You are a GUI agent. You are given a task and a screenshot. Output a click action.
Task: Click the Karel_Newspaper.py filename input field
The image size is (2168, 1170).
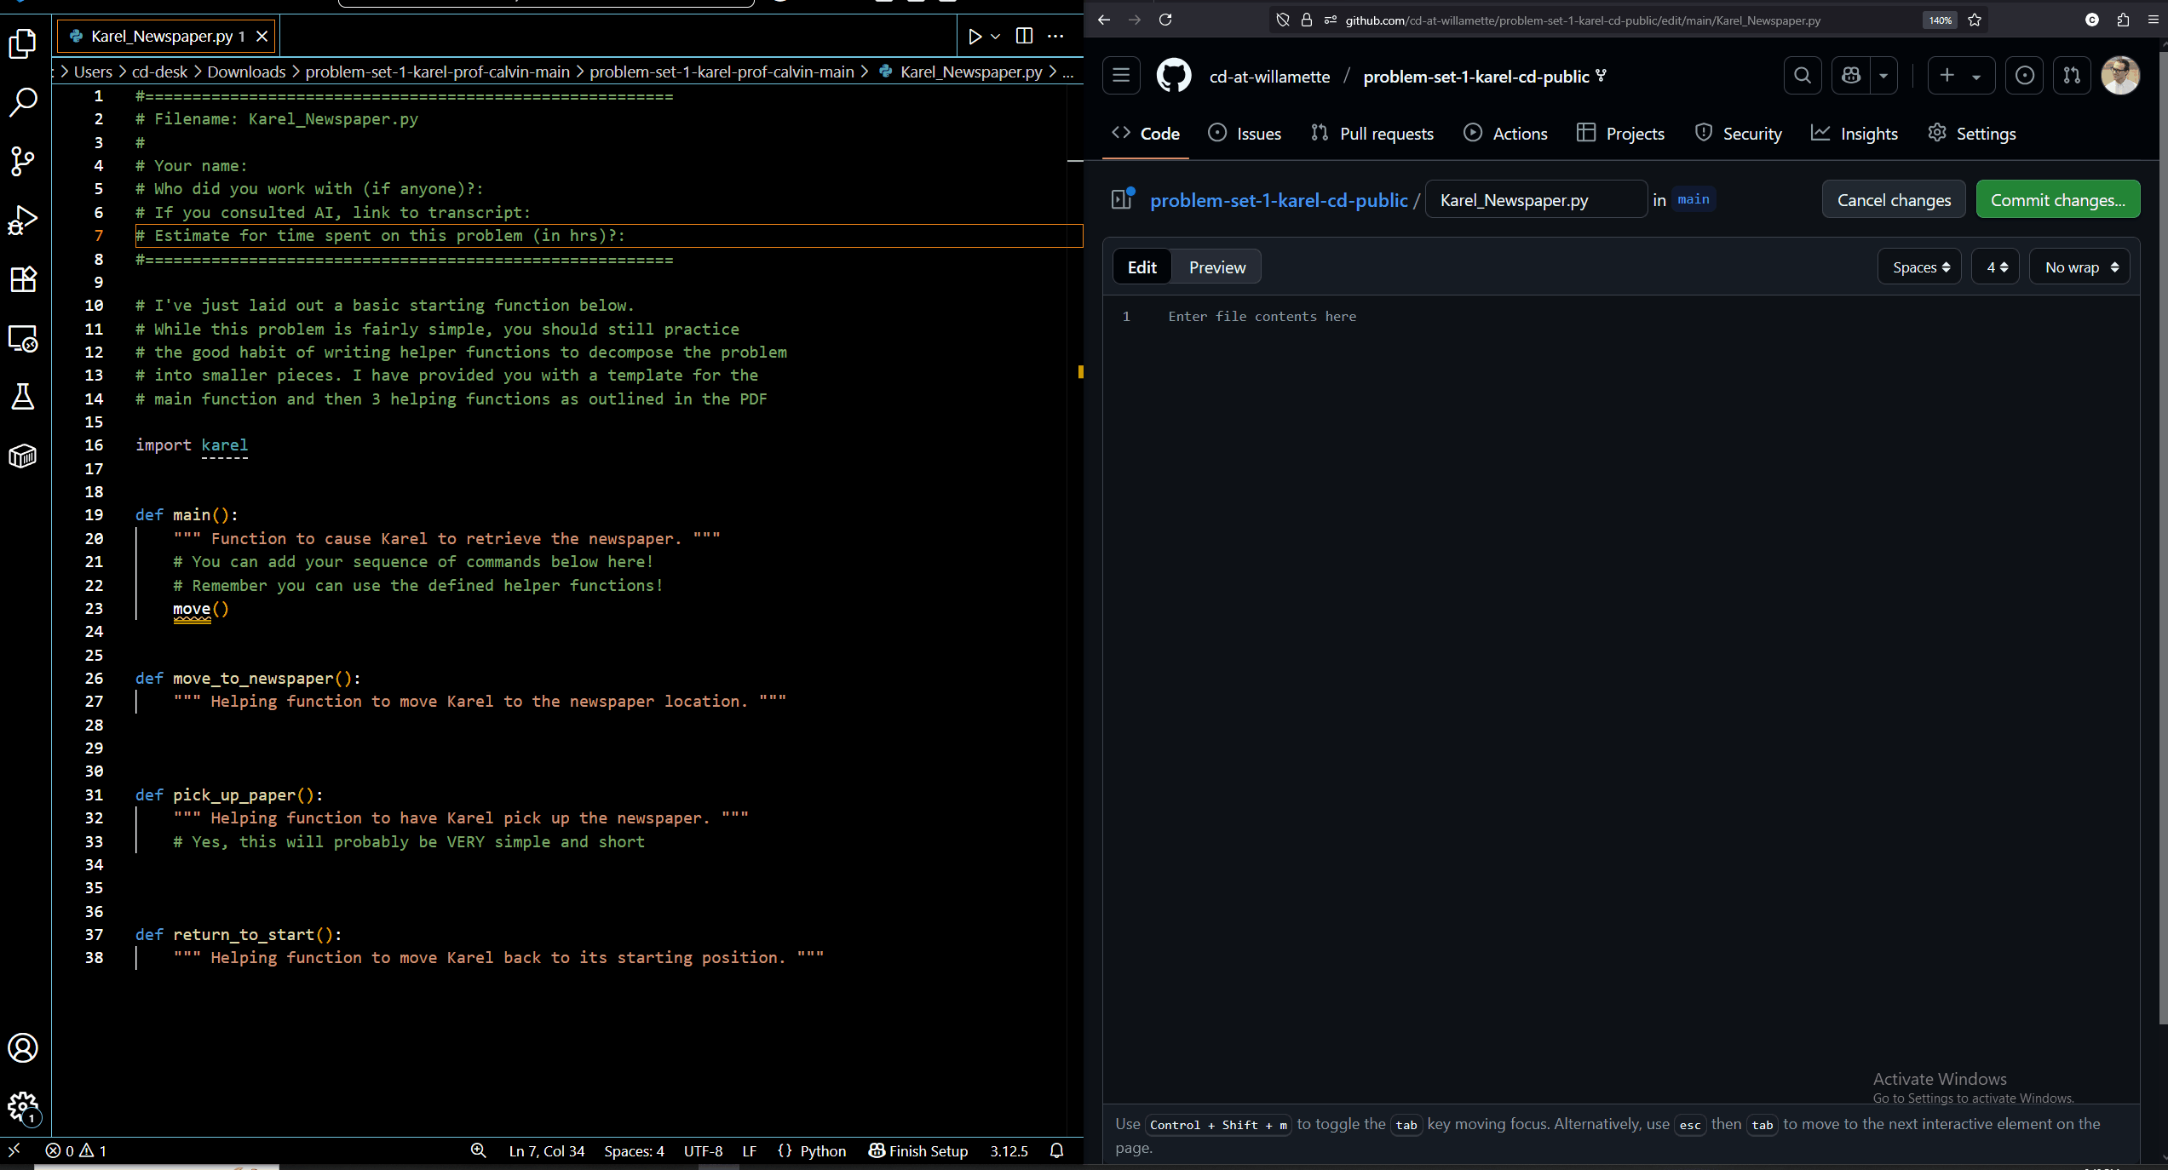pos(1535,200)
